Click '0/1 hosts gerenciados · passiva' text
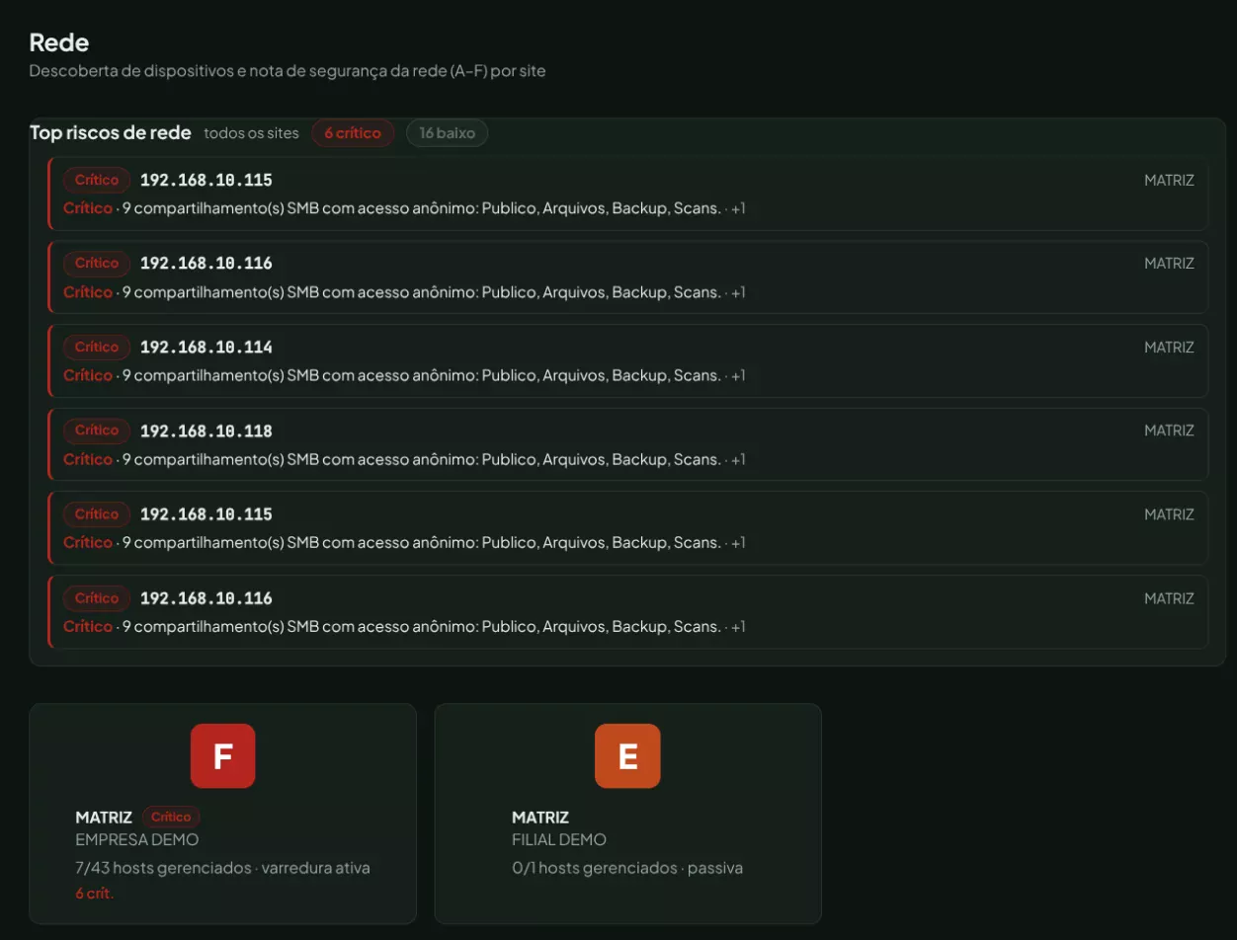This screenshot has width=1237, height=940. point(627,869)
